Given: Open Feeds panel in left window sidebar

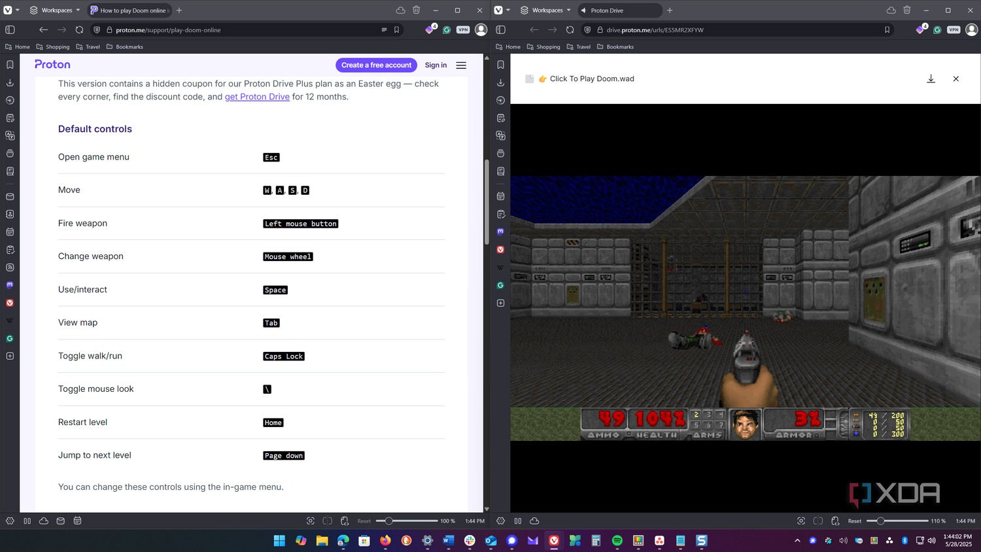Looking at the screenshot, I should coord(10,267).
